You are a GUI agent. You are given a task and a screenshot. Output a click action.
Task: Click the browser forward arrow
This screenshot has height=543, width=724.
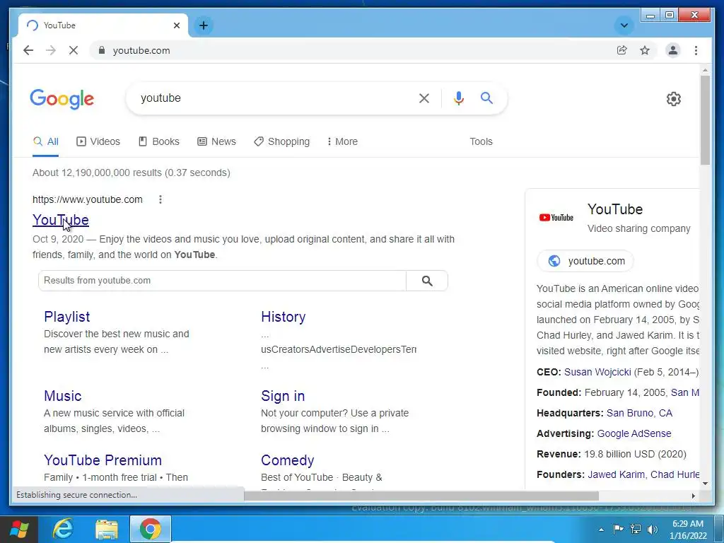51,50
